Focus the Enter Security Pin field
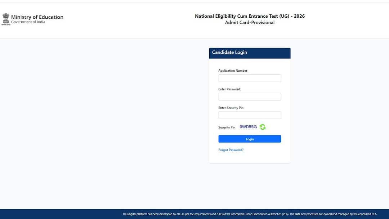The width and height of the screenshot is (389, 219). coord(250,115)
